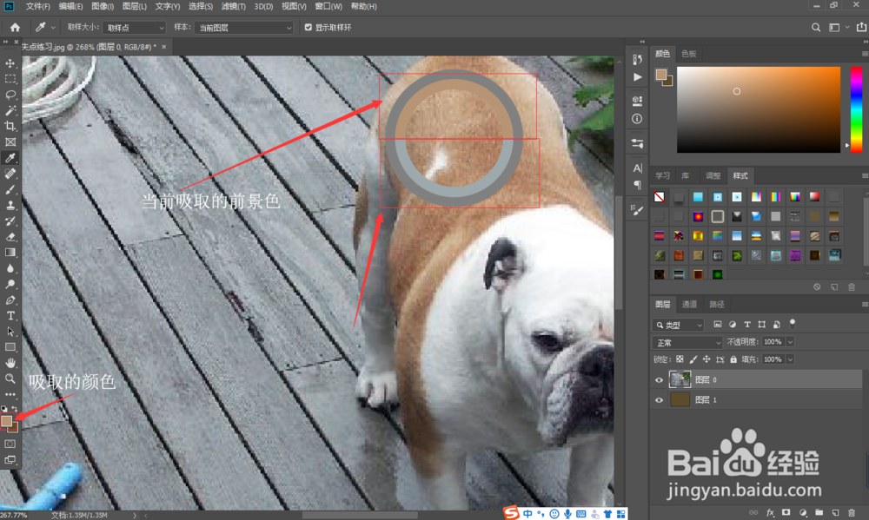The image size is (869, 520).
Task: Toggle type layer filter icon
Action: (747, 325)
